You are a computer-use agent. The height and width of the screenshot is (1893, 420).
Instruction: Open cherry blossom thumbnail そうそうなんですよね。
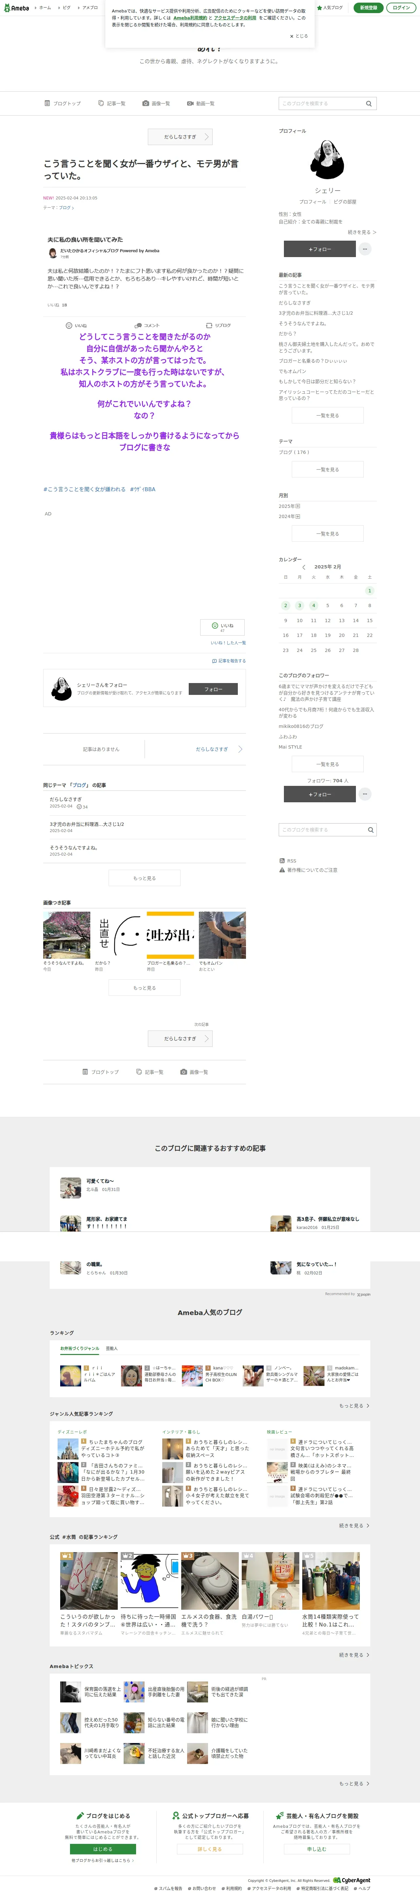point(67,936)
